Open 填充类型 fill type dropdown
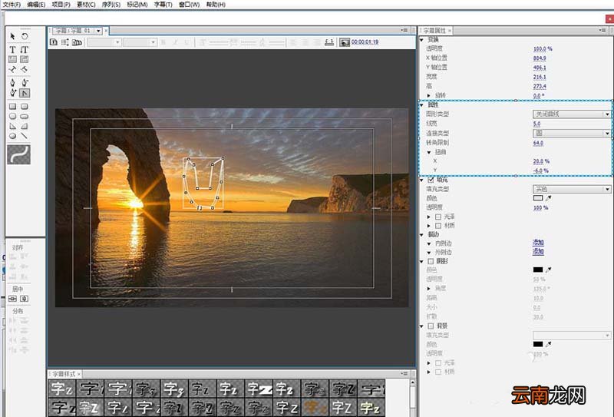The image size is (614, 417). coord(571,189)
